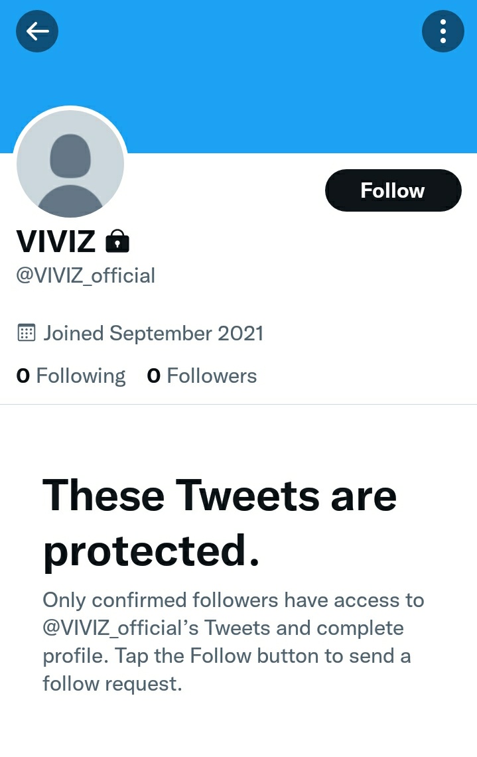
Task: Open the three-dot more options menu
Action: (x=443, y=31)
